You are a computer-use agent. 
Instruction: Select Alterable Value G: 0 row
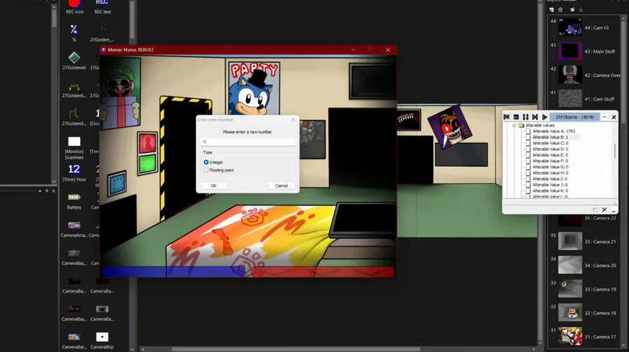point(550,167)
